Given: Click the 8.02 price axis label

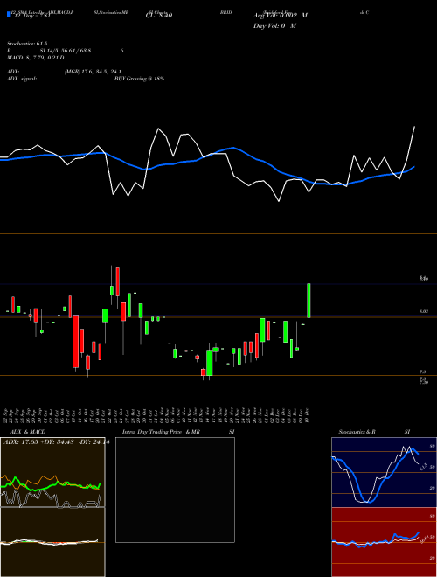Looking at the screenshot, I should [x=424, y=312].
